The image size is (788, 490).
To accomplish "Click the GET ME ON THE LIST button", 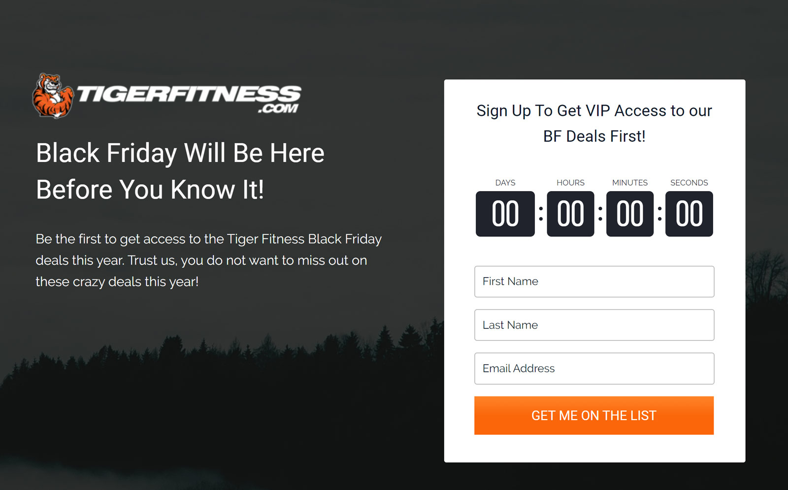I will 594,416.
